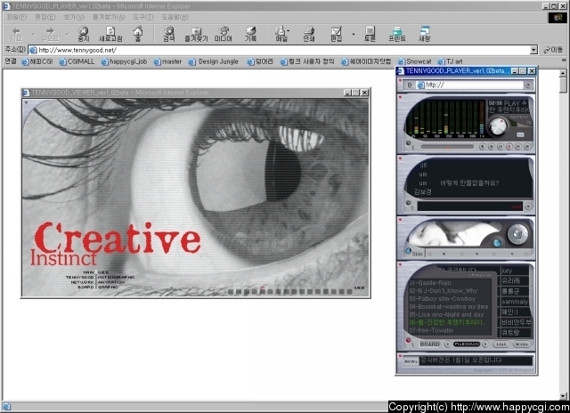Viewport: 570px width, 413px height.
Task: Click the go button beside the player URL field
Action: click(x=528, y=85)
